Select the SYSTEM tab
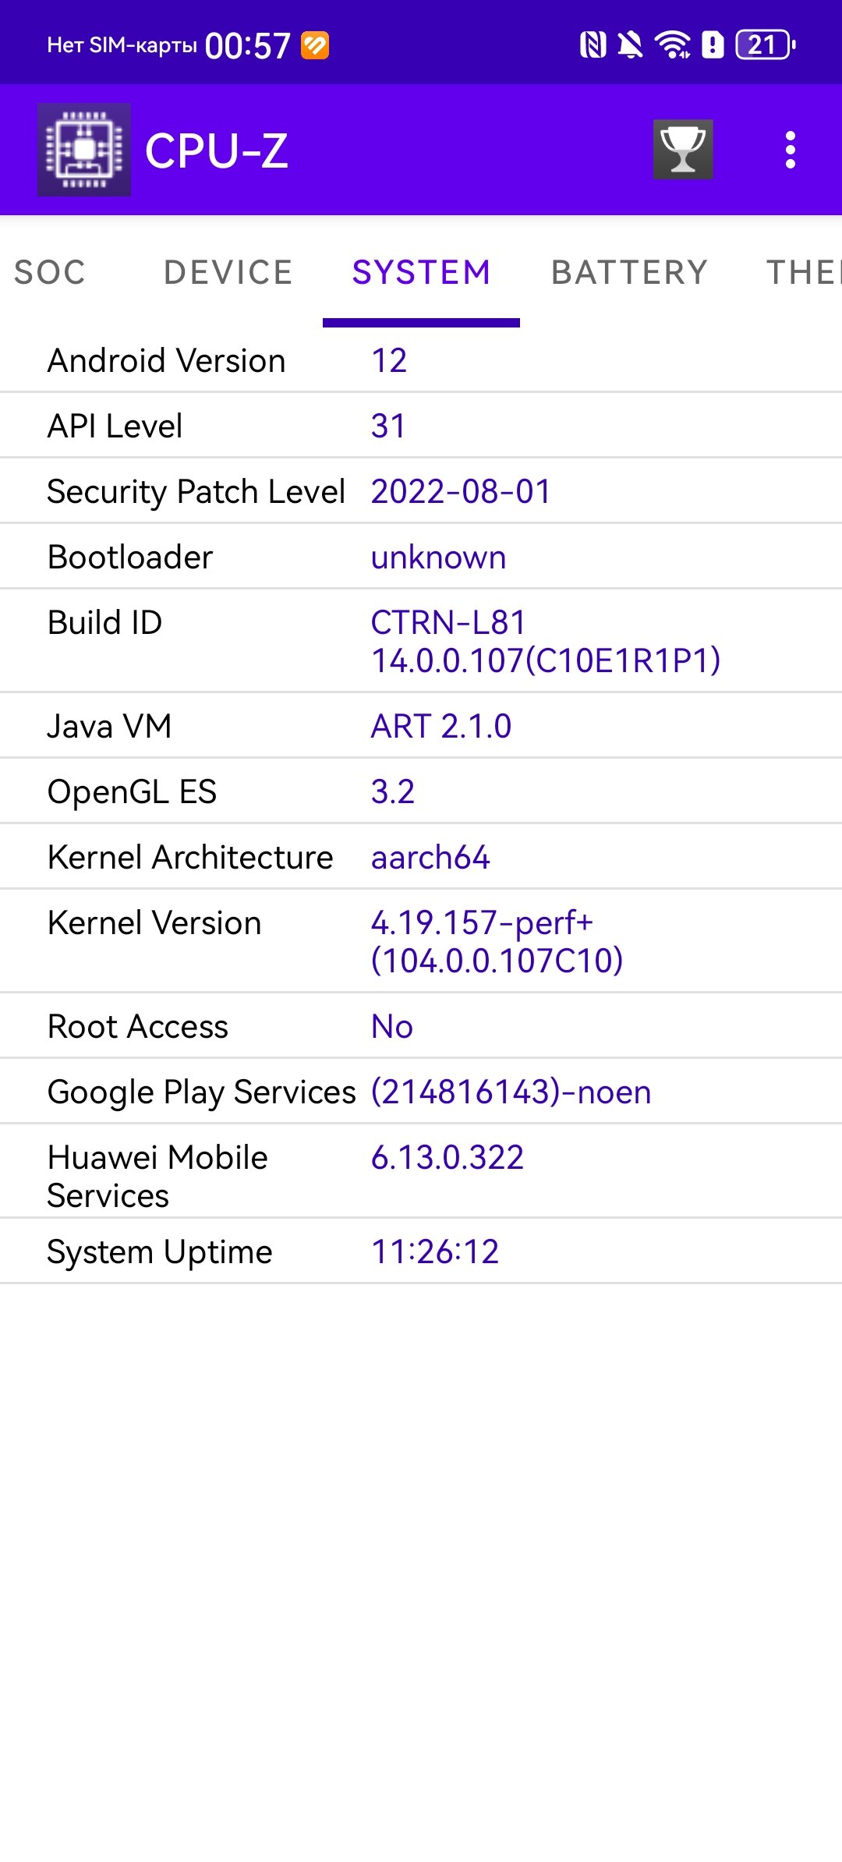Screen dimensions: 842x1862 421,272
